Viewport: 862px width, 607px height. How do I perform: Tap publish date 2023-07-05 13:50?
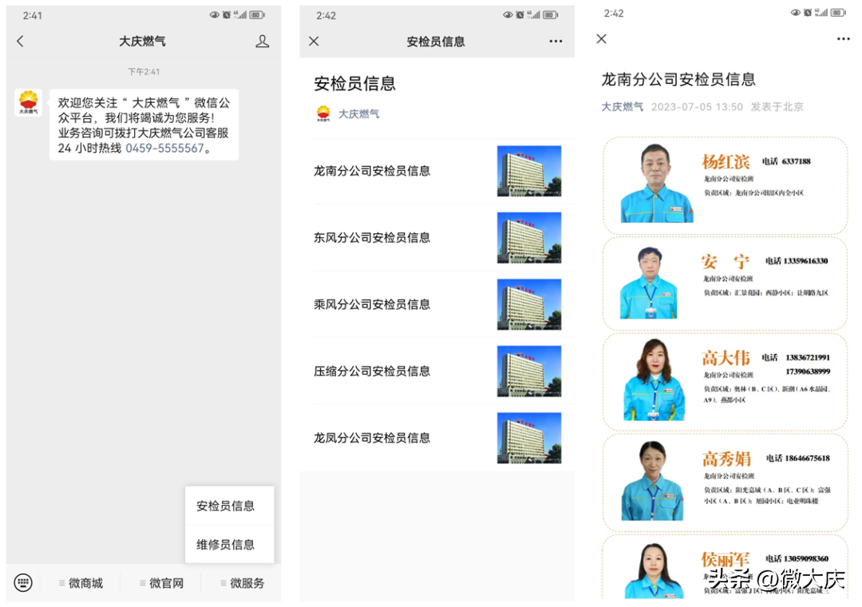[697, 107]
